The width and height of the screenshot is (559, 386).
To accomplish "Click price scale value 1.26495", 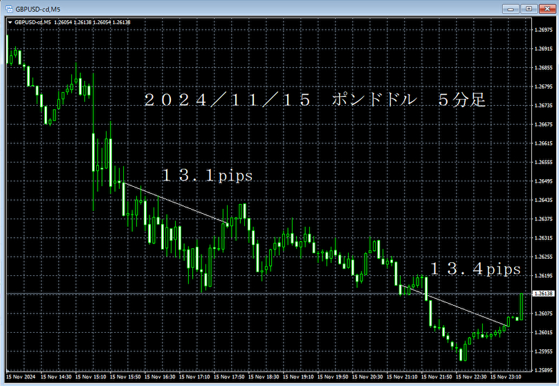I will click(x=544, y=181).
